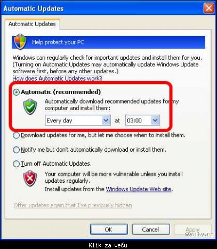Screen dimensions: 217x249
Task: Open How does Automatic Updates work link
Action: [x=58, y=79]
